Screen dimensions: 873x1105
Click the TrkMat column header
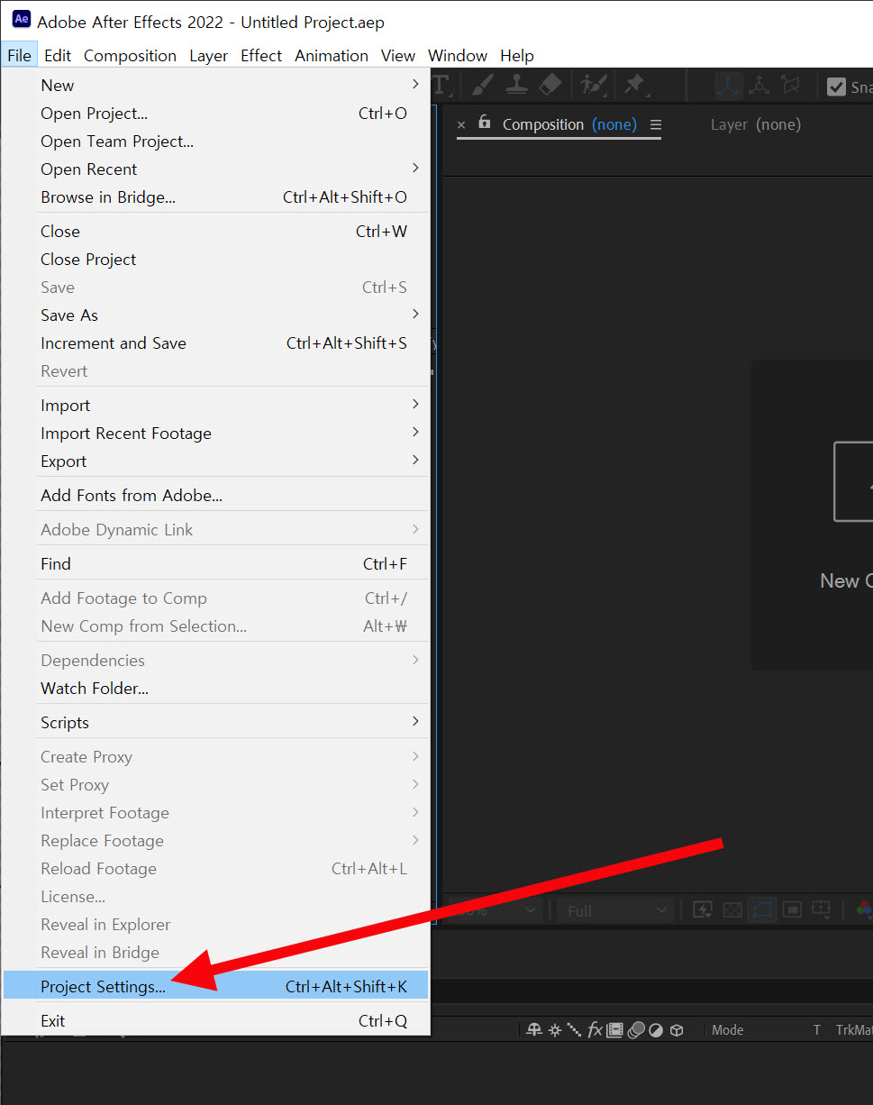point(853,1030)
